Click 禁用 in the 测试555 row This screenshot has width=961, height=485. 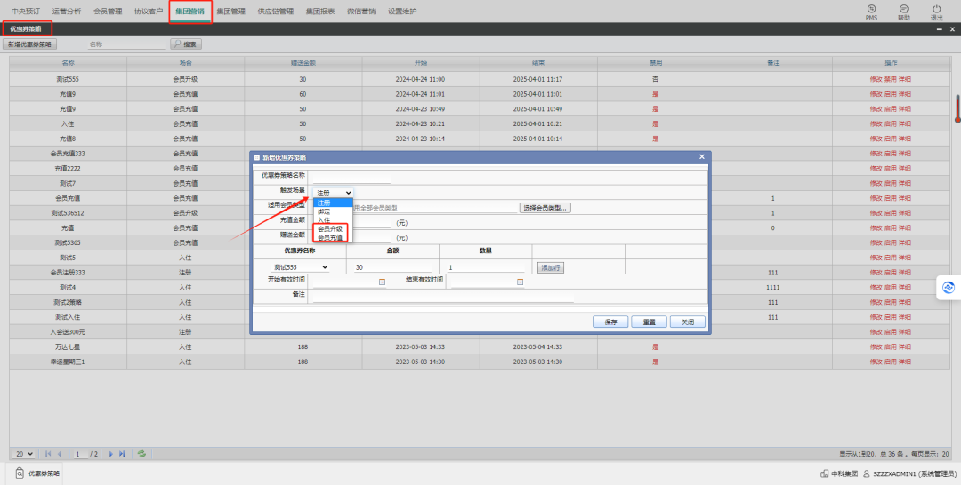pos(891,80)
